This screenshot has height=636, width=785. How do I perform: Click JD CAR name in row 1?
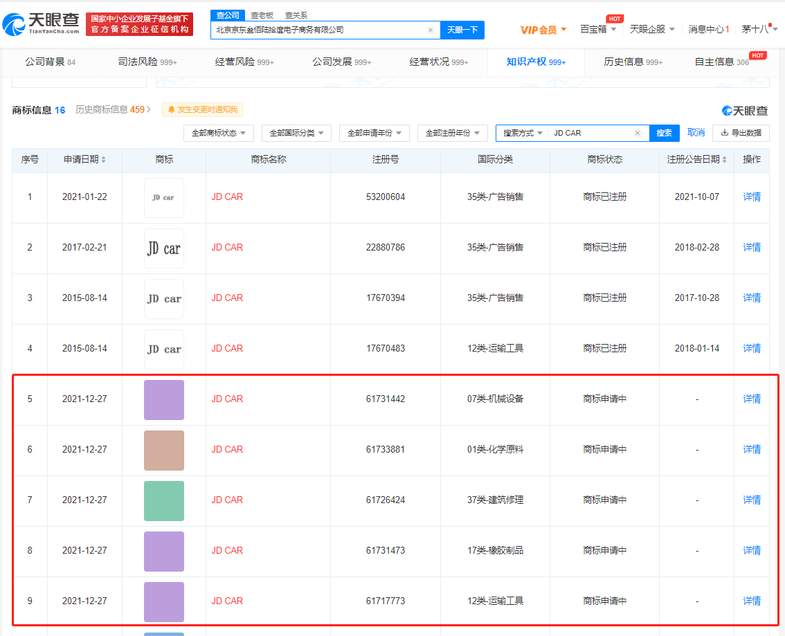(227, 197)
